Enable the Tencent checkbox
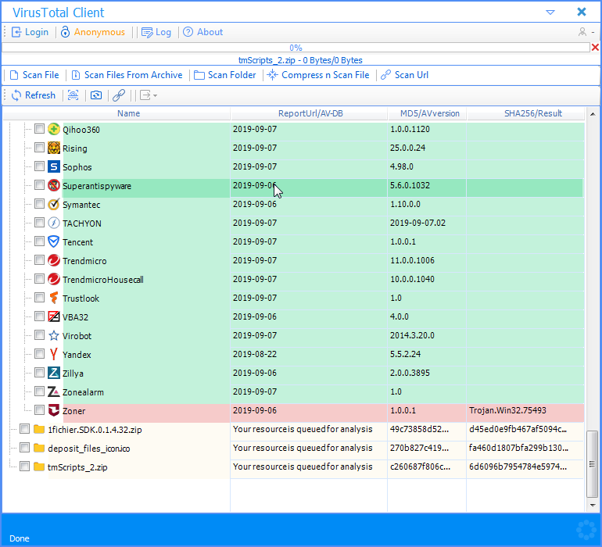Viewport: 602px width, 547px height. [x=39, y=241]
